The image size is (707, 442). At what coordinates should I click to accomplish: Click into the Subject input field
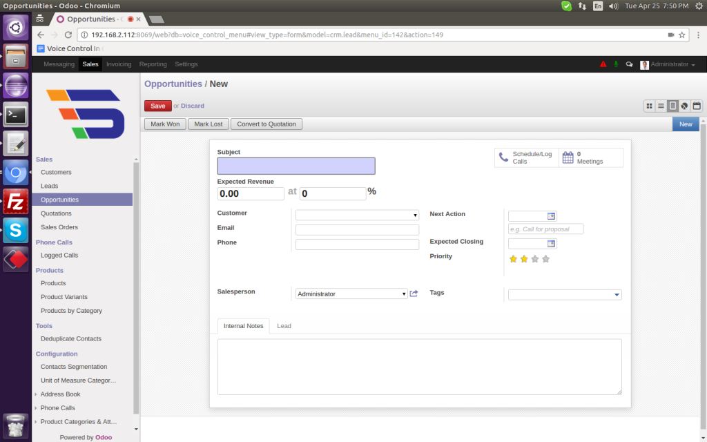(296, 166)
